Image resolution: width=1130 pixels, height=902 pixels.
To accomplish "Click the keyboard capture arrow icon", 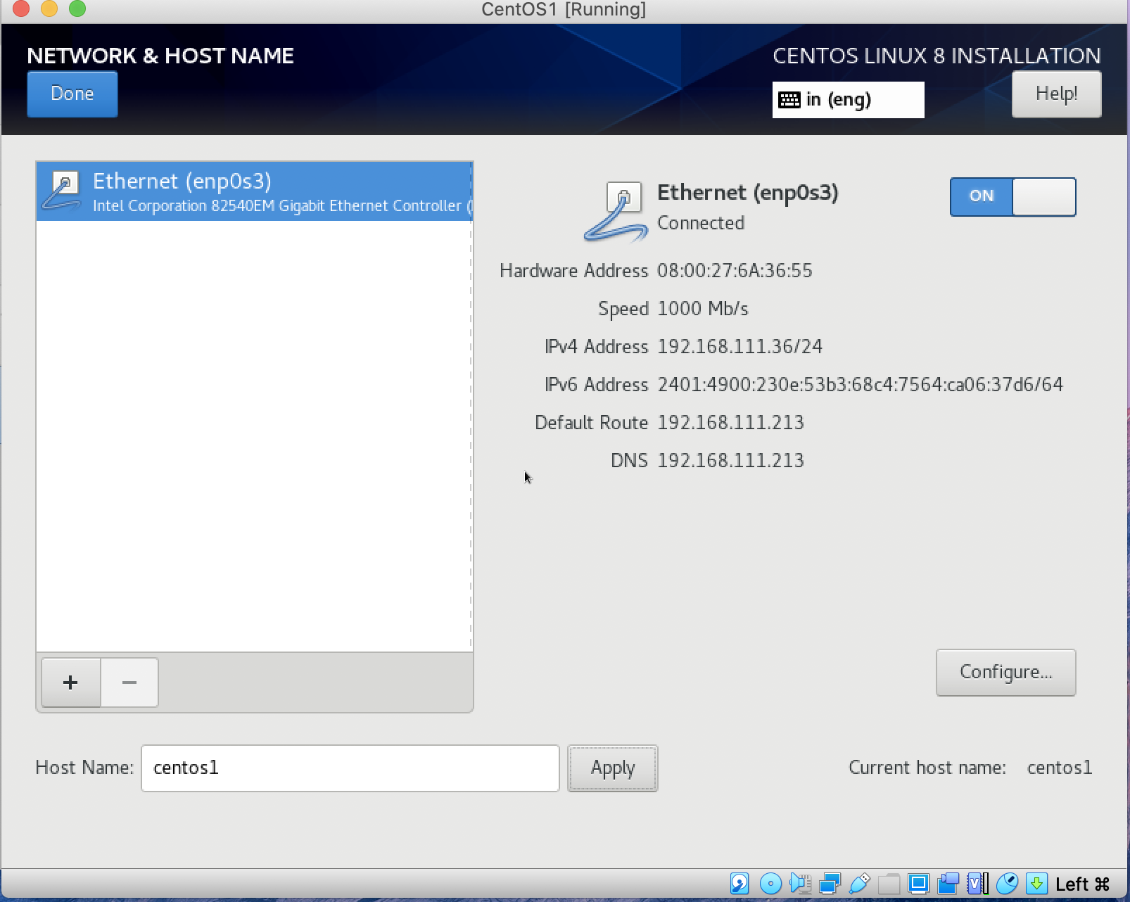I will coord(1036,883).
